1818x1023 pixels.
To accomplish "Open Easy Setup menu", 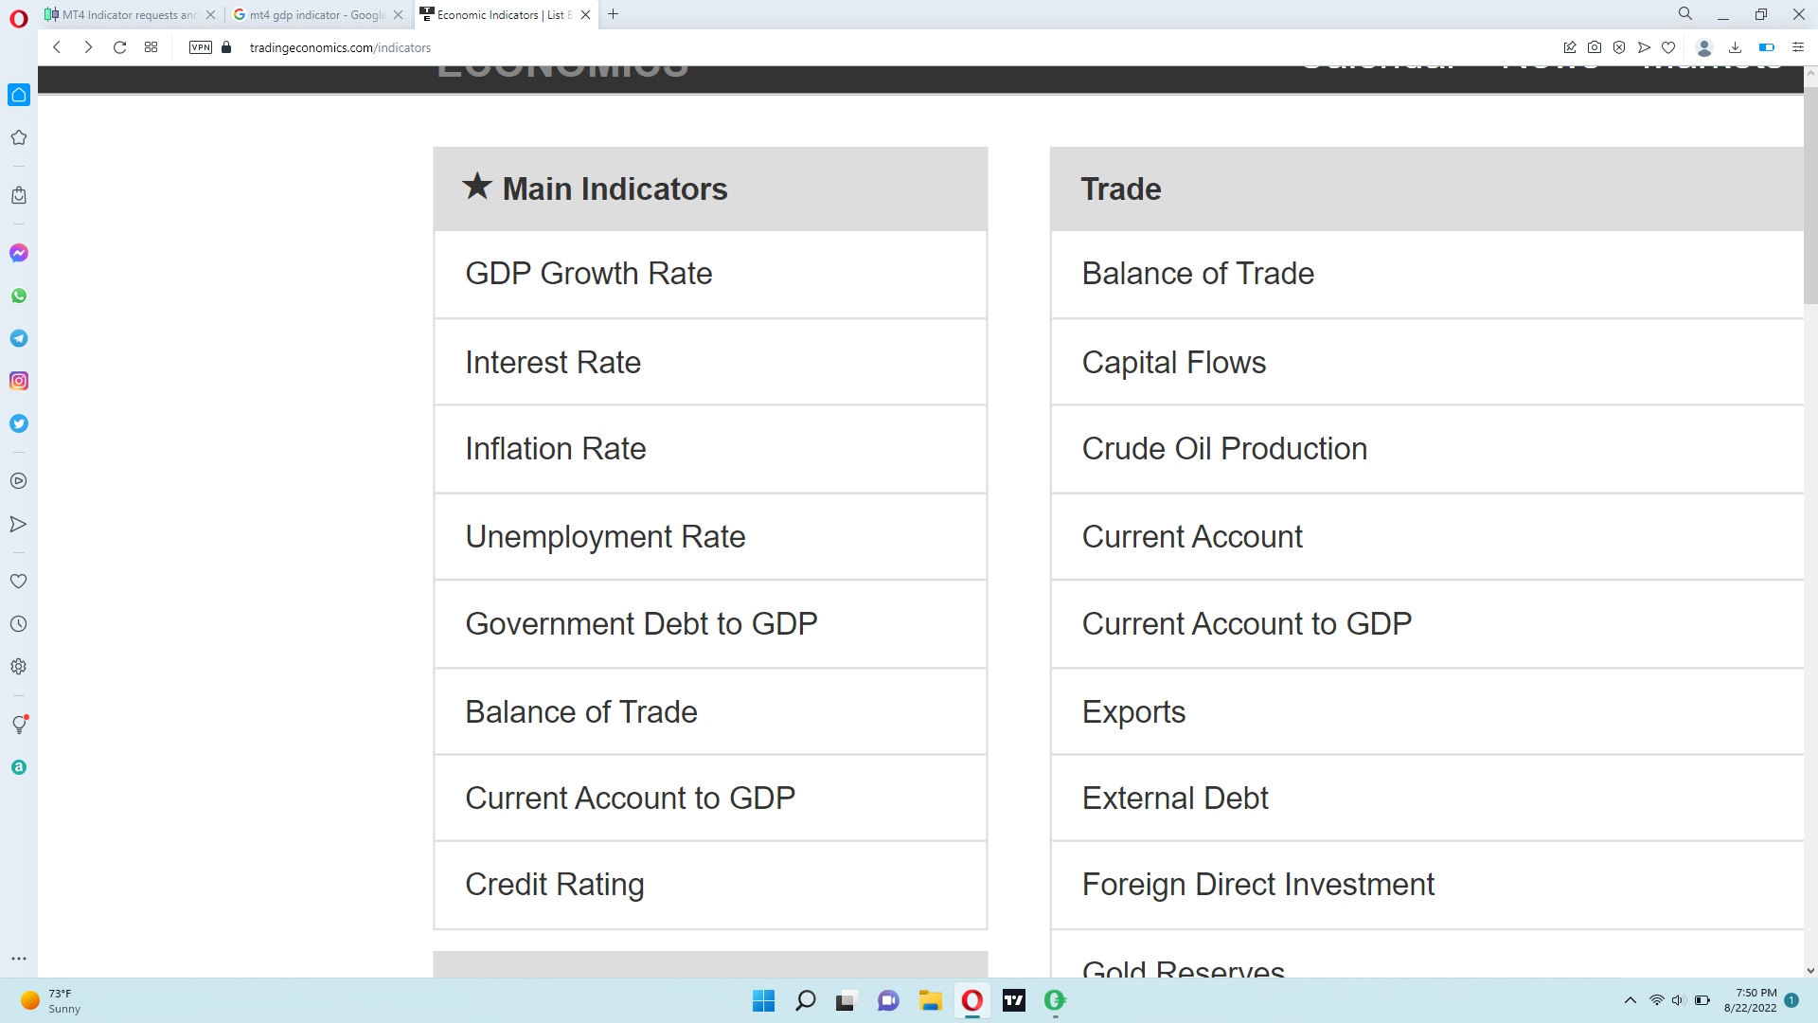I will click(x=1797, y=47).
